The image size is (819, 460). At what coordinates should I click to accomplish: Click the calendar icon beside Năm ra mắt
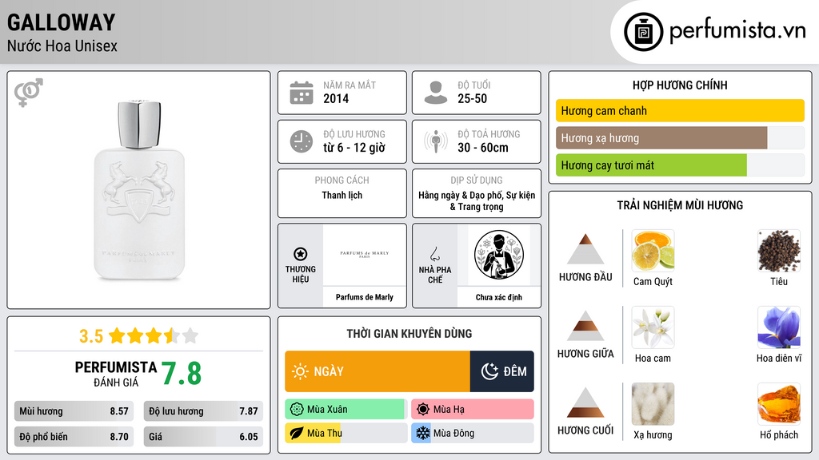(302, 93)
